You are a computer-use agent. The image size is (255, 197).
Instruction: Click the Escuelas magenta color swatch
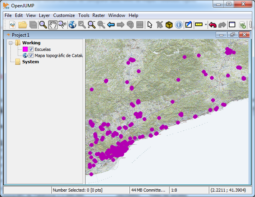coord(25,49)
